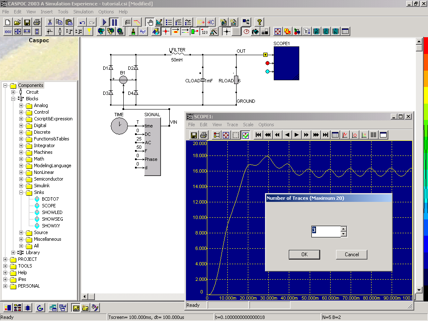Click the yellow question mark help icon
Viewport: 428px width, 321px height.
259,22
